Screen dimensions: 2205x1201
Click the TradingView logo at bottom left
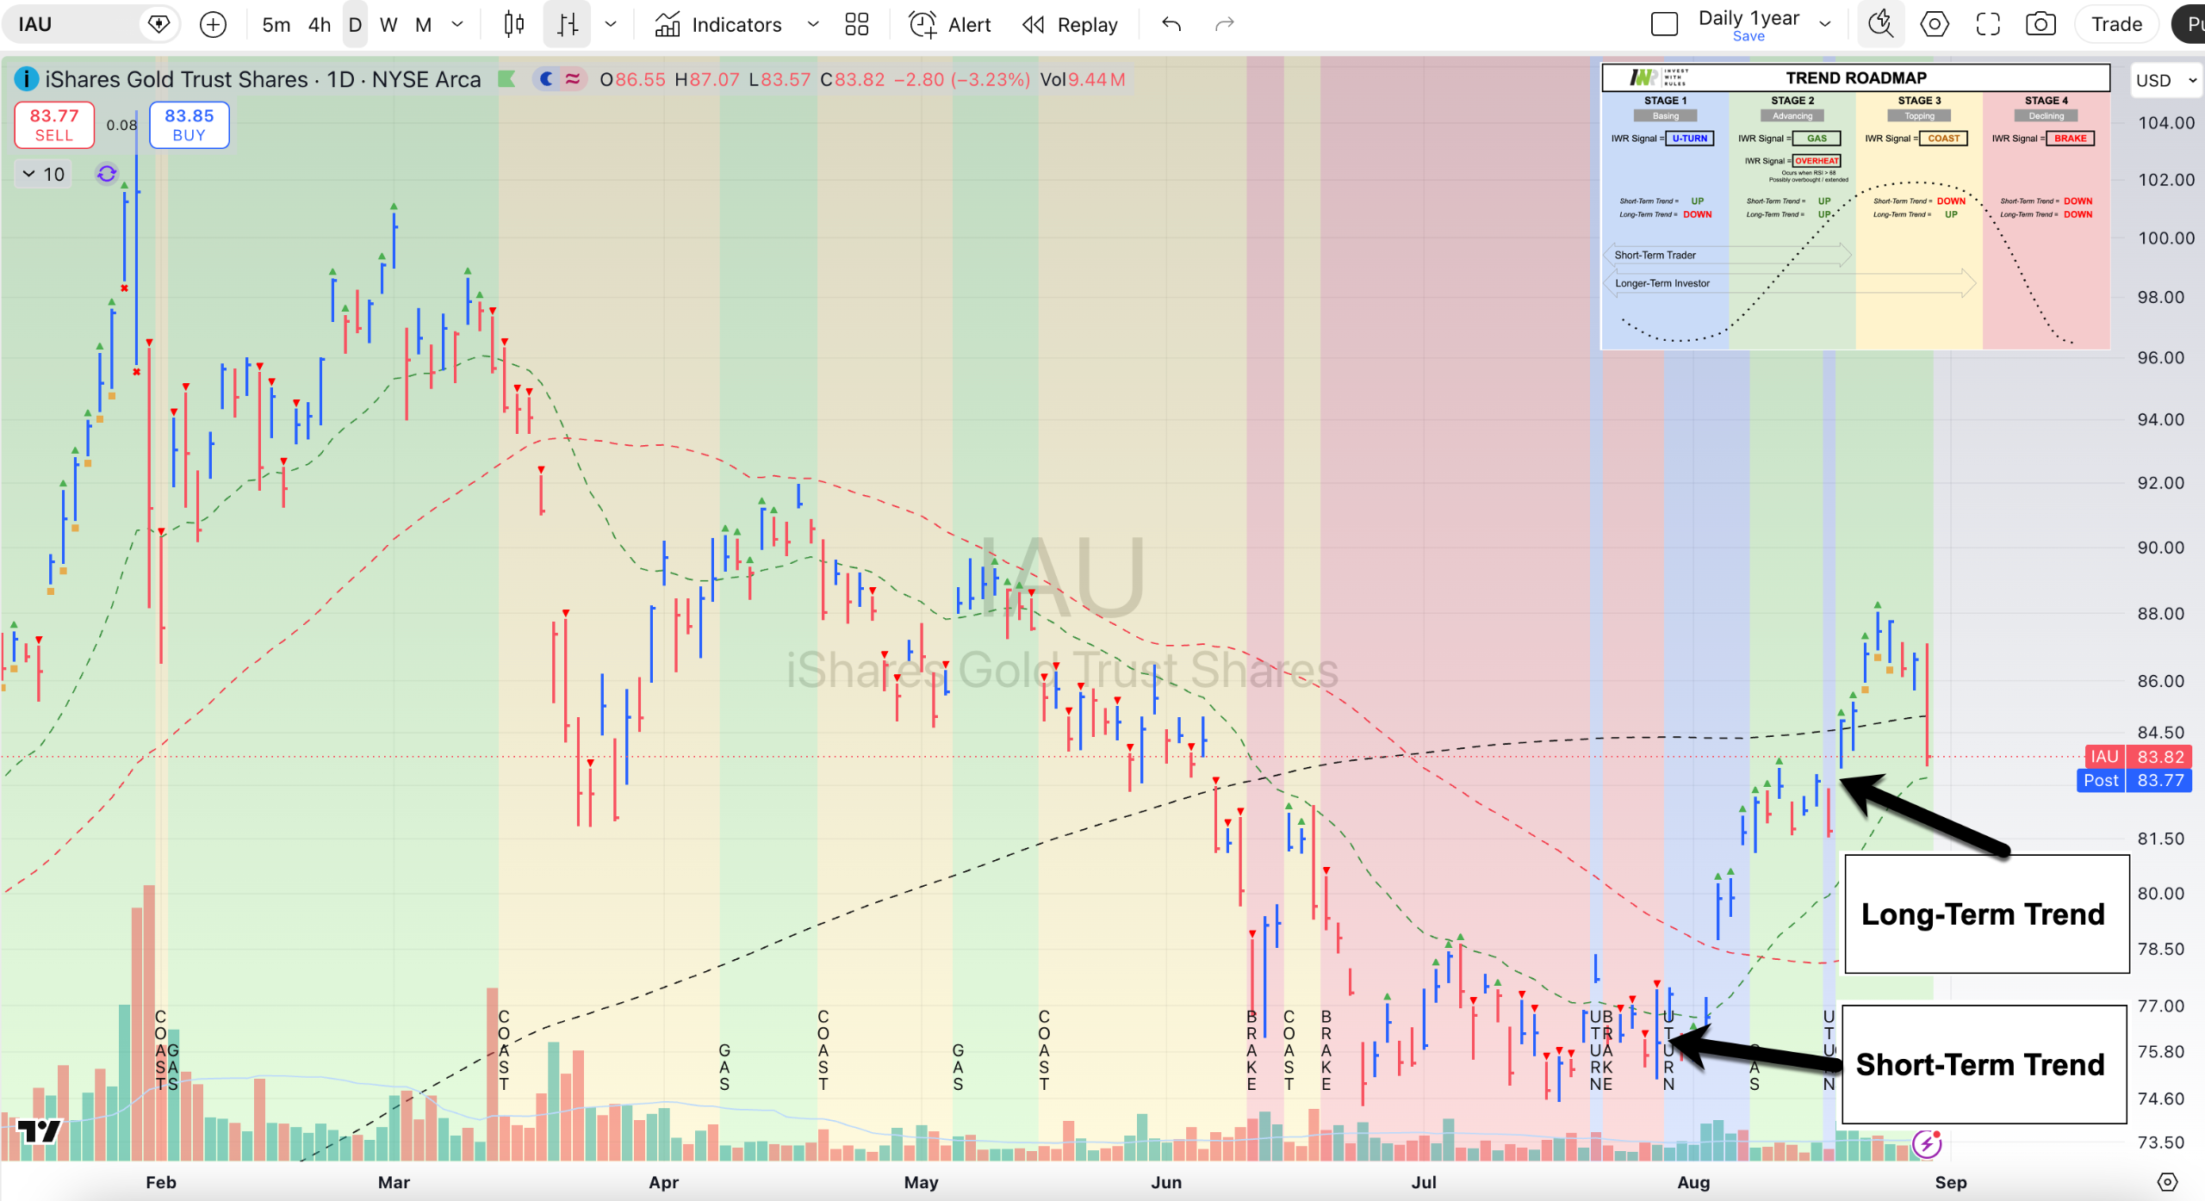pos(40,1130)
